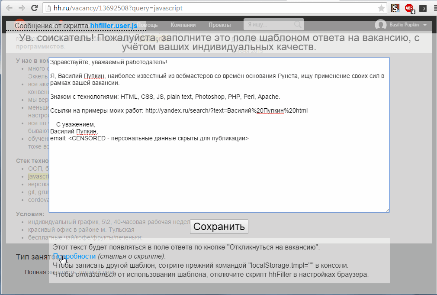Open the Подробности article link
The height and width of the screenshot is (295, 437).
pyautogui.click(x=74, y=256)
